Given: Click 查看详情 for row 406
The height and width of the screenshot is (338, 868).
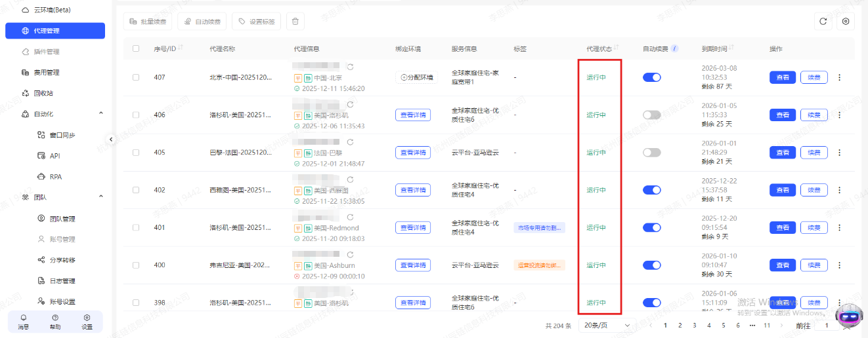Looking at the screenshot, I should [413, 115].
